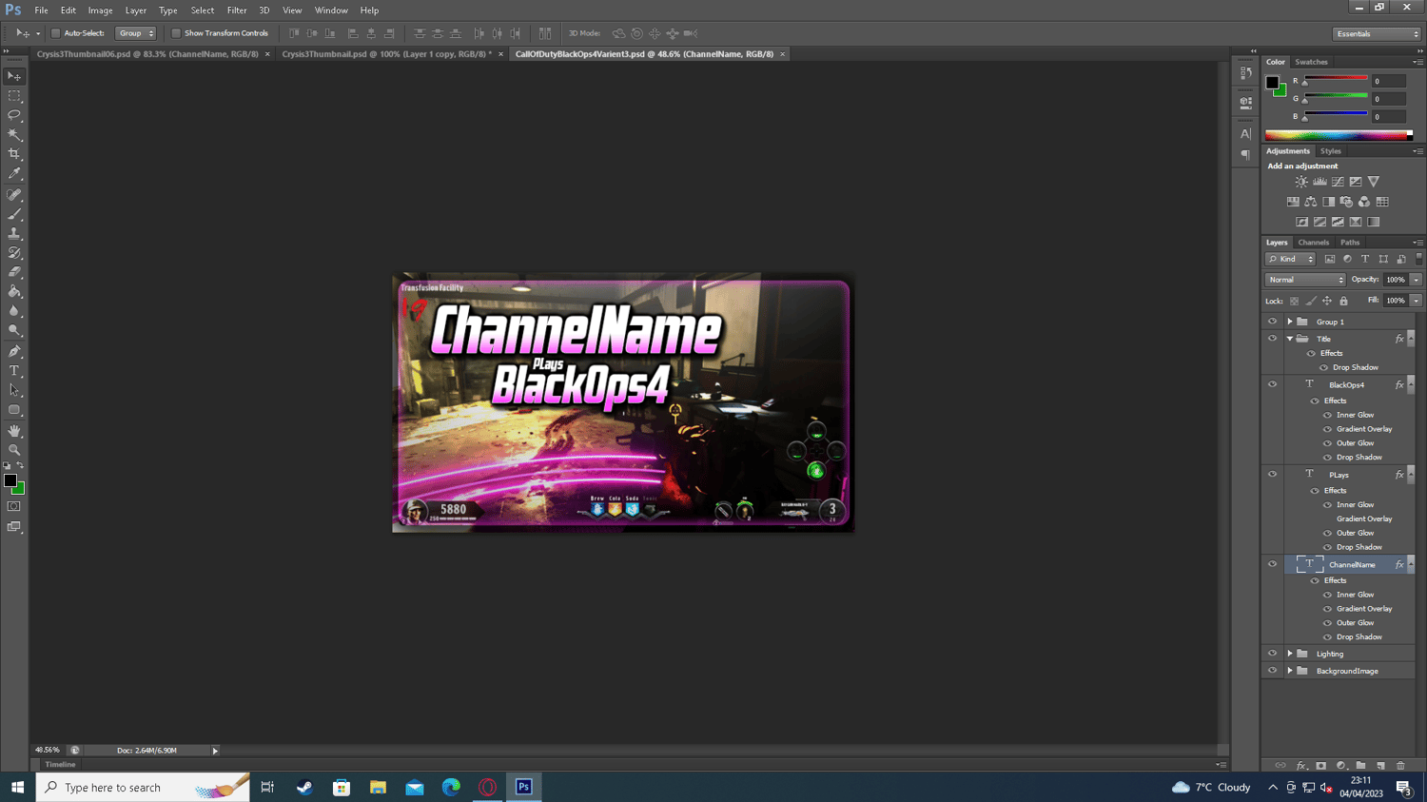1427x802 pixels.
Task: Expand the Lighting group
Action: pos(1290,654)
